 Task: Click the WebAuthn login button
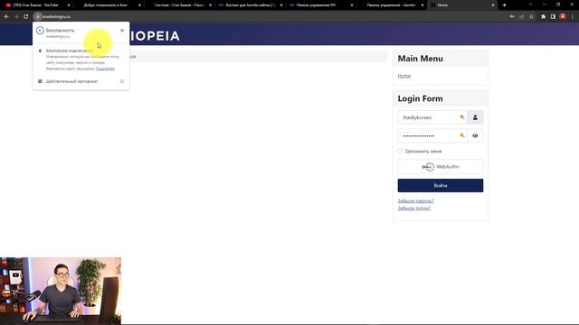tap(441, 167)
